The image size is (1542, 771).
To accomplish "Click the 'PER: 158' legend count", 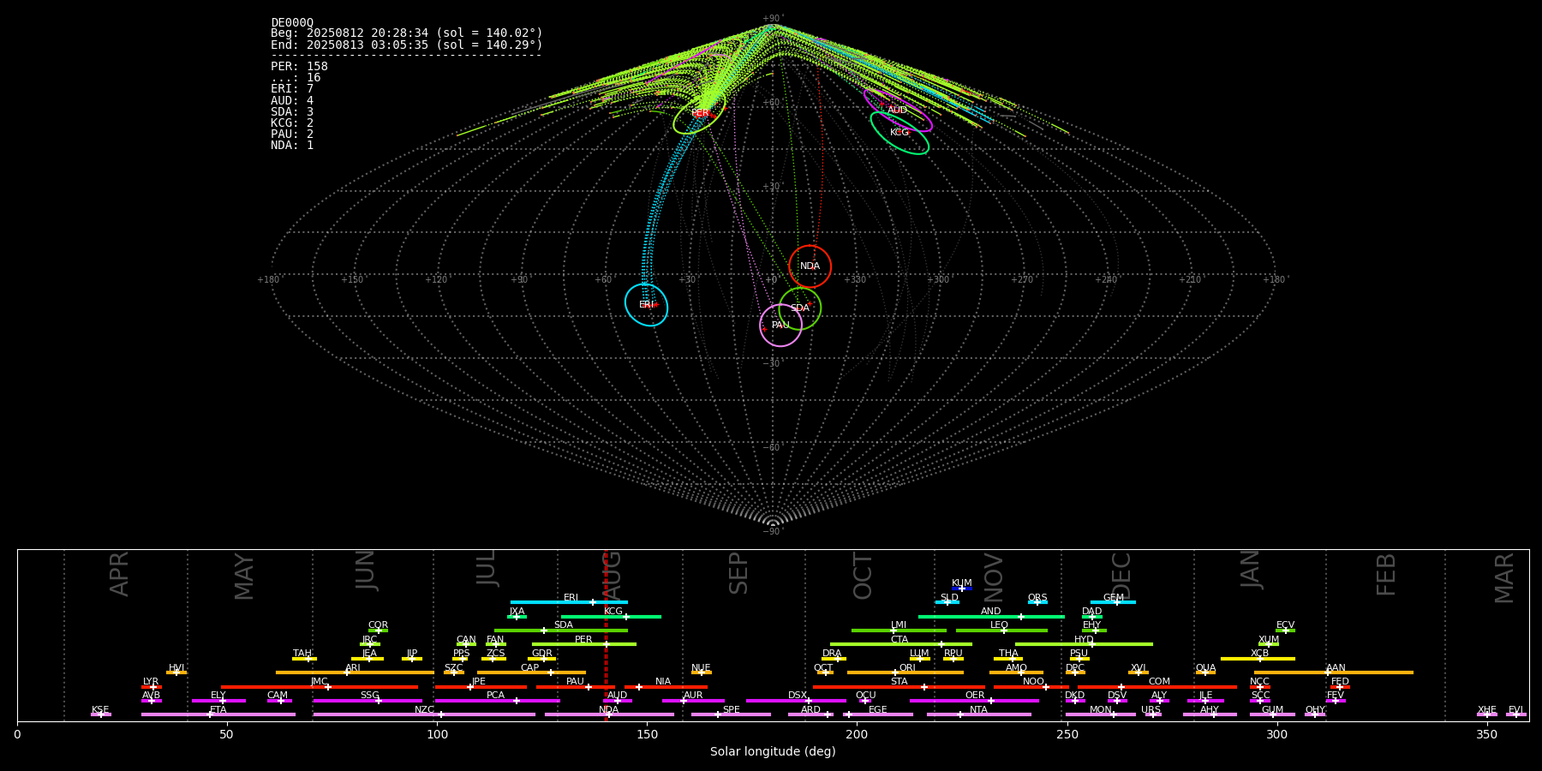I will (x=299, y=66).
